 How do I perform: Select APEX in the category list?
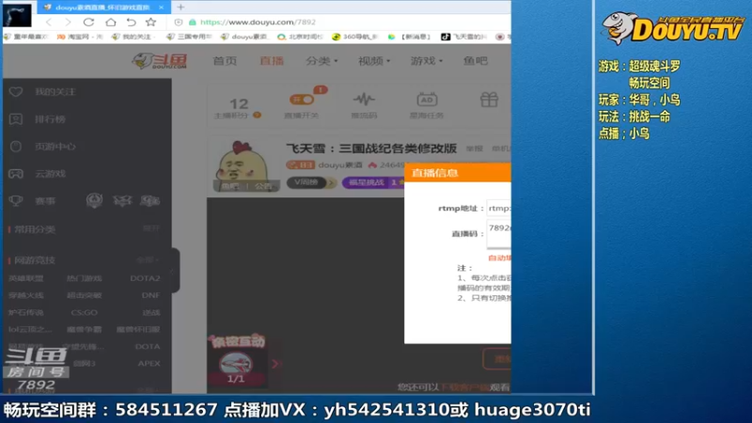149,364
